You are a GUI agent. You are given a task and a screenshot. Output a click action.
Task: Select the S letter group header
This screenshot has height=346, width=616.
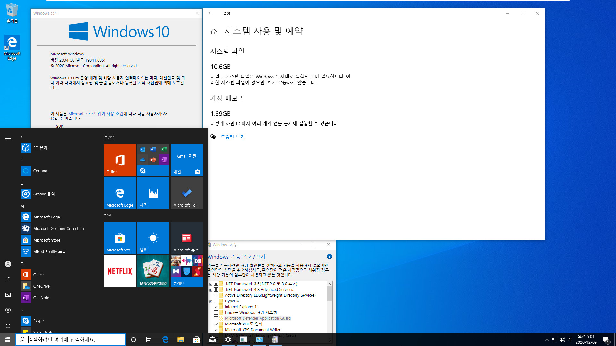pos(22,310)
